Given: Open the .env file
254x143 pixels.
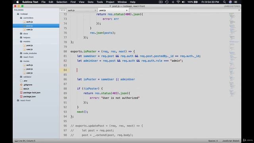Looking at the screenshot, I should click(25, 81).
